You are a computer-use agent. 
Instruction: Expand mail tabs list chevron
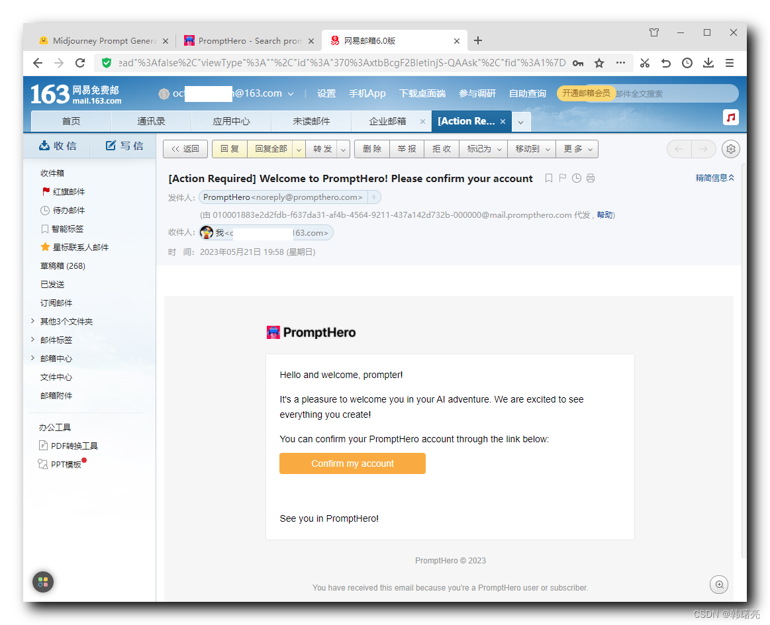click(521, 122)
